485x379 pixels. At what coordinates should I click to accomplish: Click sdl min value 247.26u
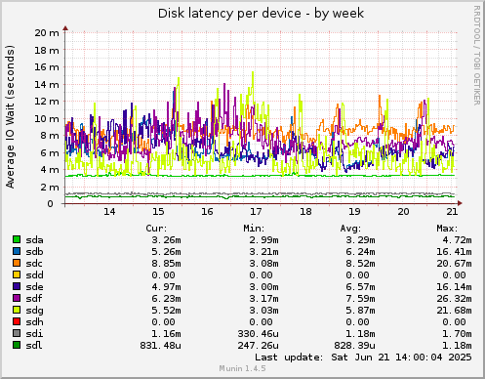coord(258,346)
